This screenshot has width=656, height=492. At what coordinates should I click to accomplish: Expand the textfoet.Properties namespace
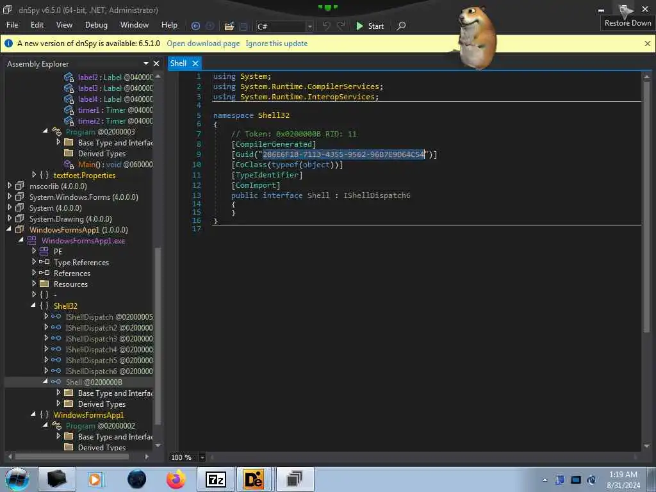coord(34,175)
